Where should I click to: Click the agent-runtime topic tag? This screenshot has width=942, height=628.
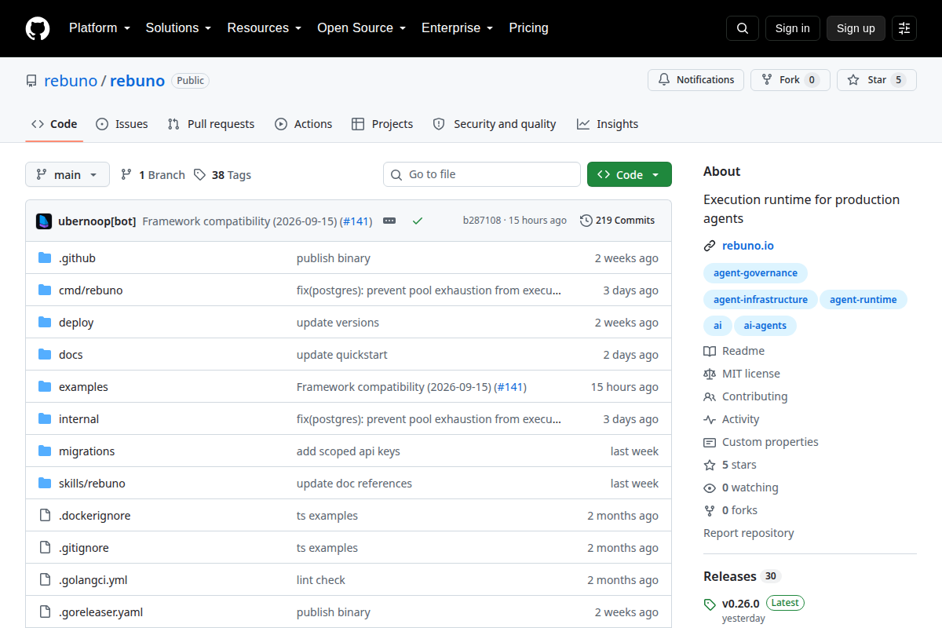[x=863, y=299]
